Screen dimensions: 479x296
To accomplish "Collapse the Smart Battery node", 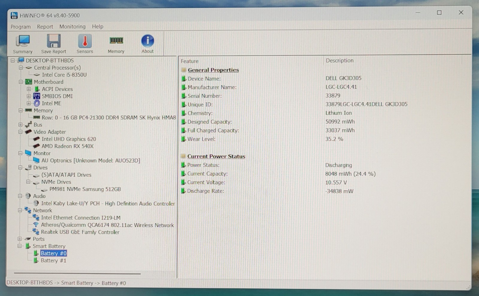I will tap(20, 246).
